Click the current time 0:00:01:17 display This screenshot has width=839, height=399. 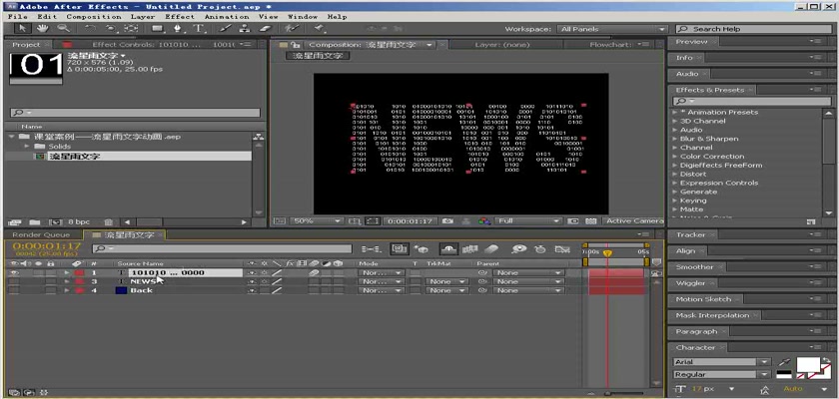click(x=47, y=245)
